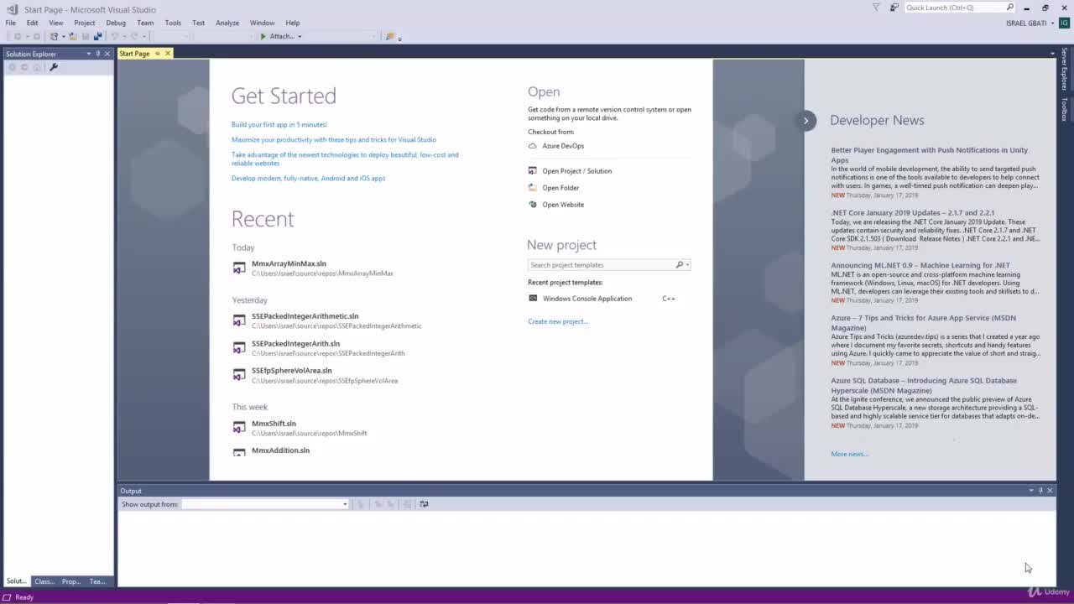The width and height of the screenshot is (1074, 604).
Task: Open the Help menu
Action: [292, 23]
